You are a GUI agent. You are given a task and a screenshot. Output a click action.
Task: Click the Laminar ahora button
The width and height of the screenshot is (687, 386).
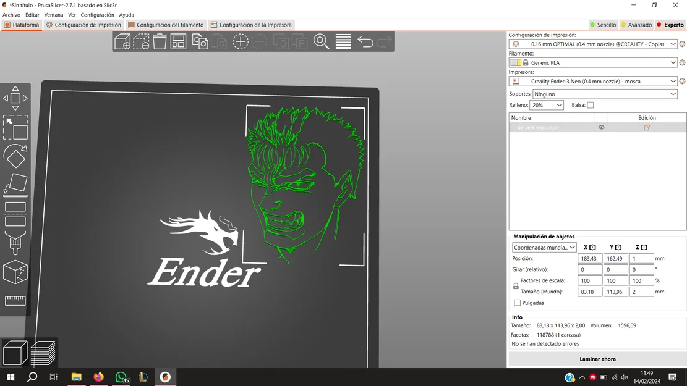coord(597,359)
